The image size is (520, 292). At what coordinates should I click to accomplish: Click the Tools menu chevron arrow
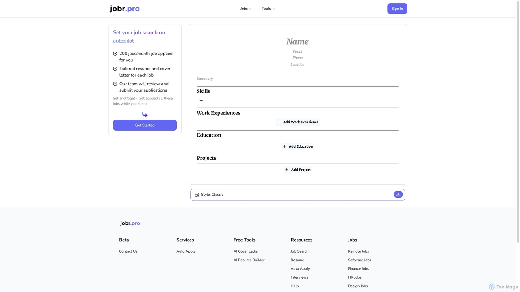coord(273,9)
